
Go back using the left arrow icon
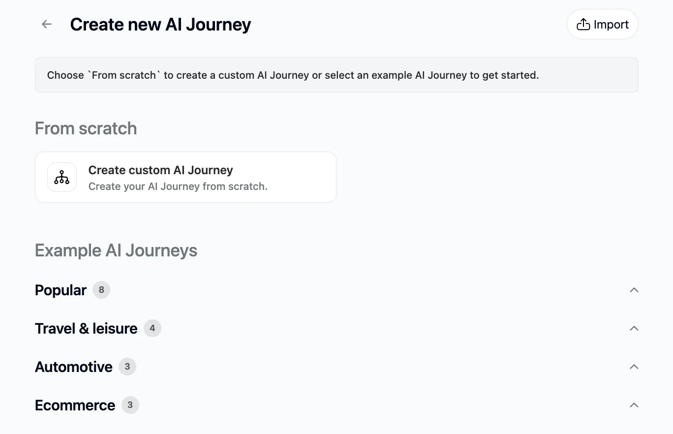[x=47, y=24]
